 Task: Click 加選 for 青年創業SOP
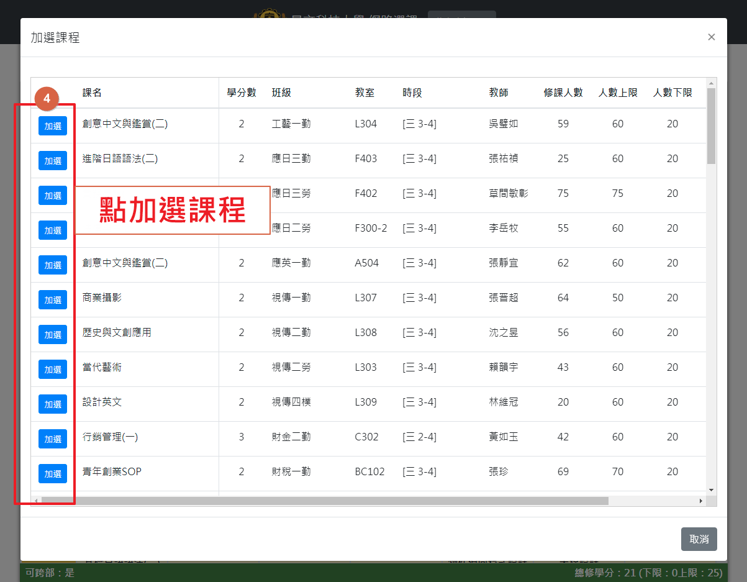[53, 474]
